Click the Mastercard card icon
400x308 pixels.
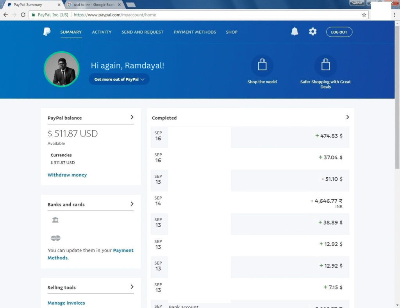[x=55, y=238]
